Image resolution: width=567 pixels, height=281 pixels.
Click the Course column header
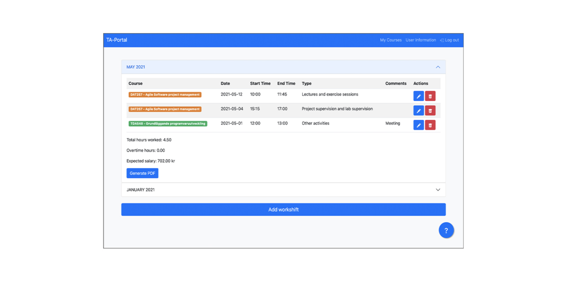pyautogui.click(x=135, y=83)
